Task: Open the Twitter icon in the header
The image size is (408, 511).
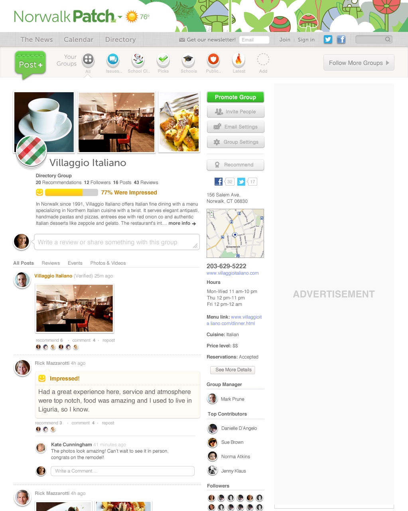Action: point(328,39)
